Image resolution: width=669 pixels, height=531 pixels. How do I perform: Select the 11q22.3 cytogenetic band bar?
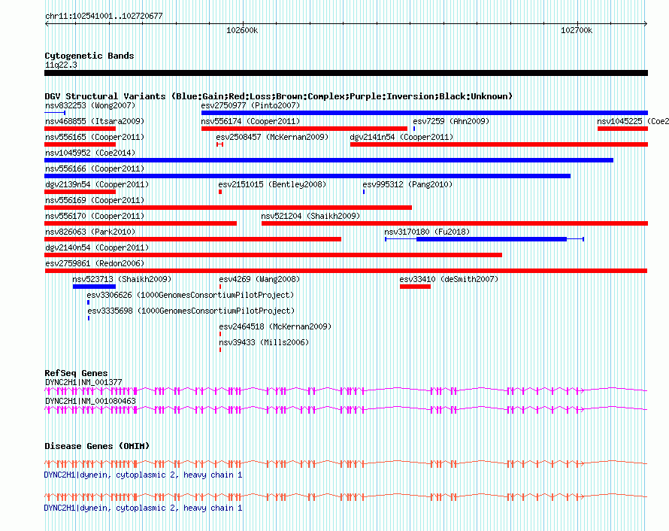(x=346, y=73)
